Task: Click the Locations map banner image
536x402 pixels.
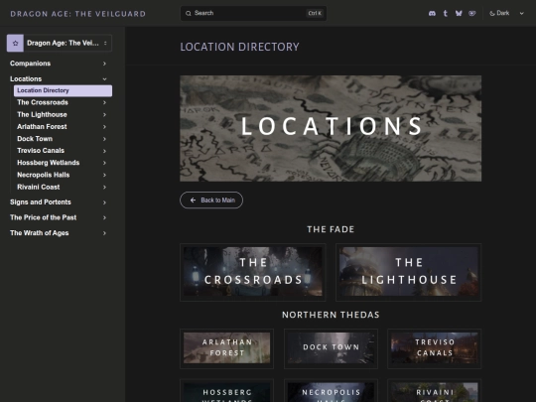Action: click(x=331, y=128)
